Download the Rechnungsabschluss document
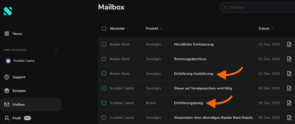 pyautogui.click(x=289, y=59)
